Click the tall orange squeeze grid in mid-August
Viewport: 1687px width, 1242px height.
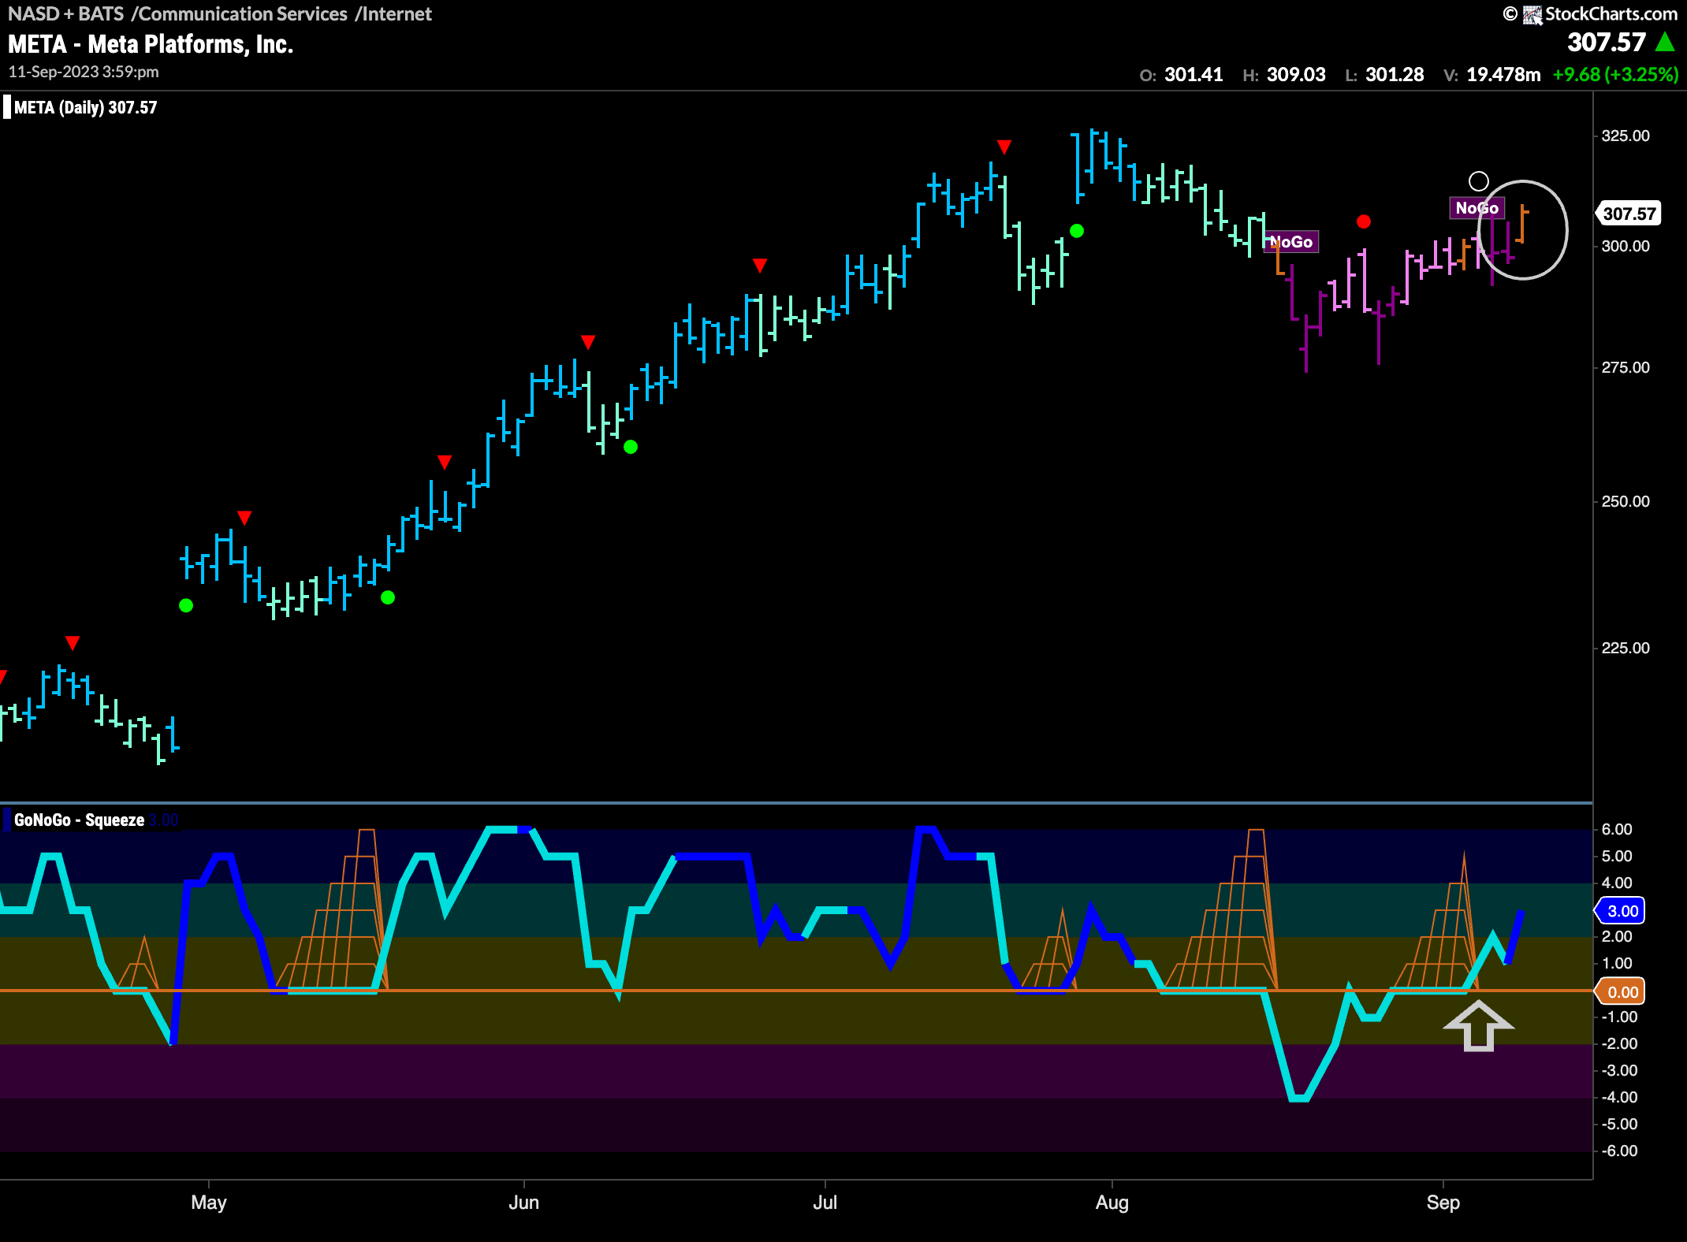[1221, 910]
